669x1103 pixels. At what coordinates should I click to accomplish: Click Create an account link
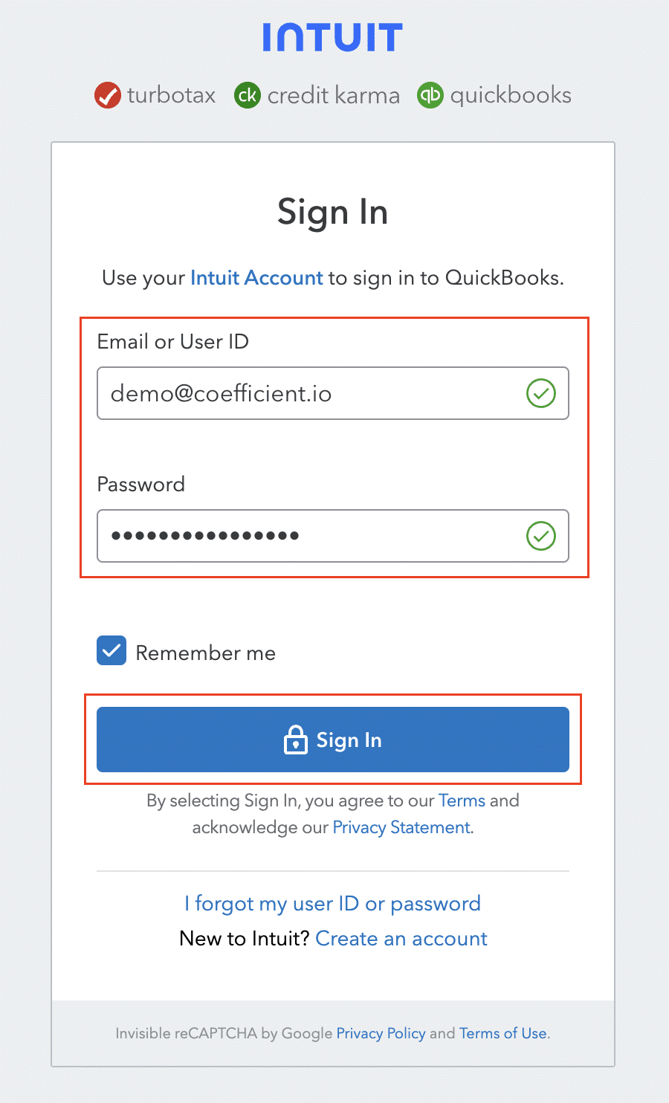tap(401, 939)
